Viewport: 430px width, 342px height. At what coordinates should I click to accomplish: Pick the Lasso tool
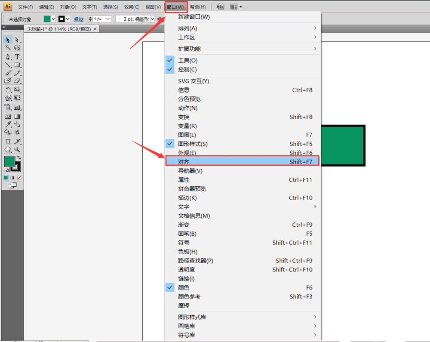[x=17, y=48]
